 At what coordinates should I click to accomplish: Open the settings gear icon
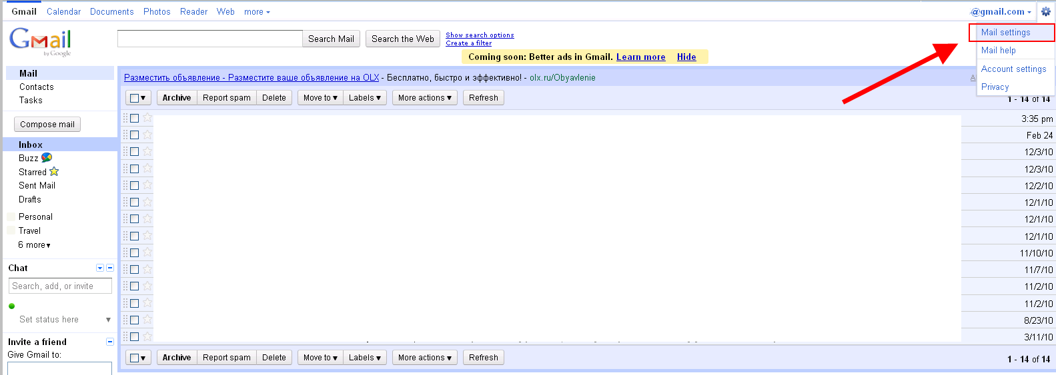pyautogui.click(x=1045, y=11)
